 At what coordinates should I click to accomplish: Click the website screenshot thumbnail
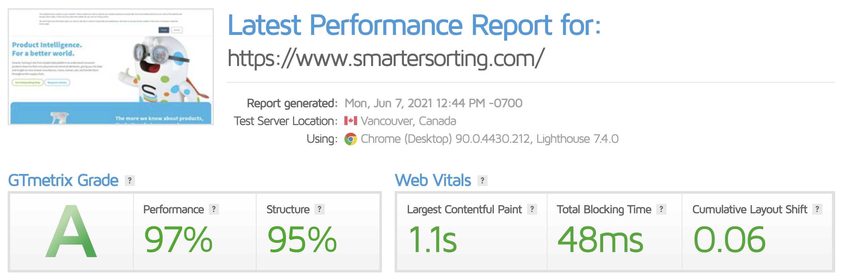[x=111, y=67]
